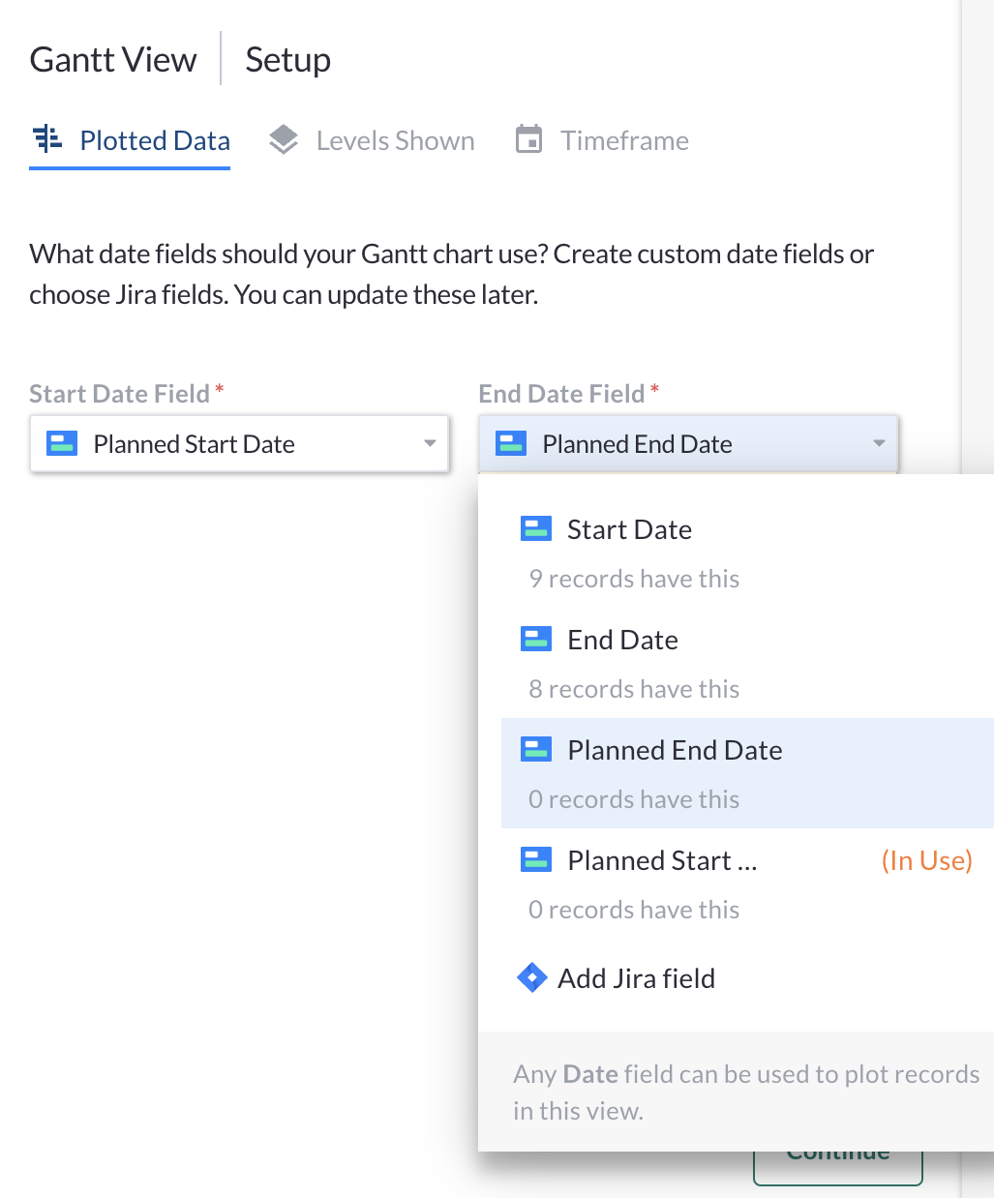Click the Plotted Data gantt icon
This screenshot has height=1198, width=994.
[x=47, y=139]
